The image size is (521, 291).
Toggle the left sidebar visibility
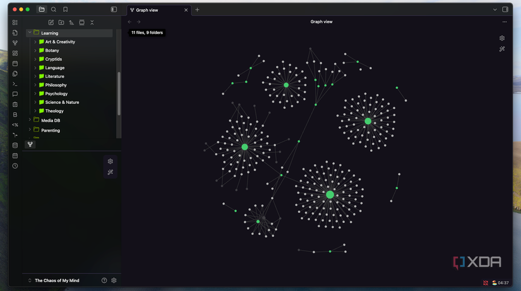pos(114,9)
